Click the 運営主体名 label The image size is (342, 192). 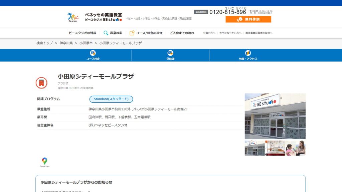click(45, 125)
